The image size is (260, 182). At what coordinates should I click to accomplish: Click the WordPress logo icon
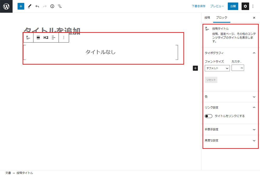(6, 6)
